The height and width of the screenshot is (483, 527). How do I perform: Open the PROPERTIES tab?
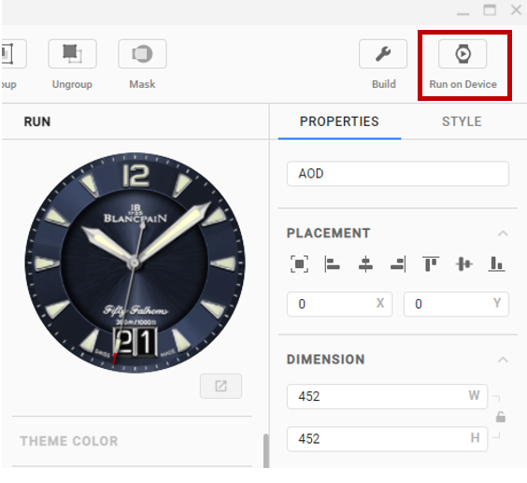point(339,121)
